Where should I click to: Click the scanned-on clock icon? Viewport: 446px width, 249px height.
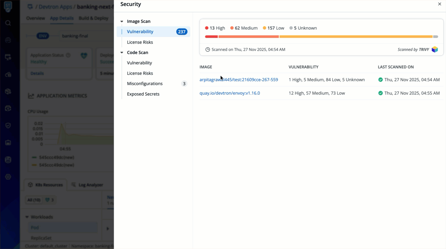(207, 50)
